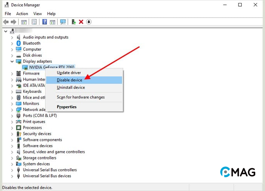265x191 pixels.
Task: Collapse the Display adapters node
Action: [x=12, y=62]
